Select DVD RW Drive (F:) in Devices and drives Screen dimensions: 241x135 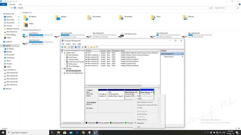point(128,35)
